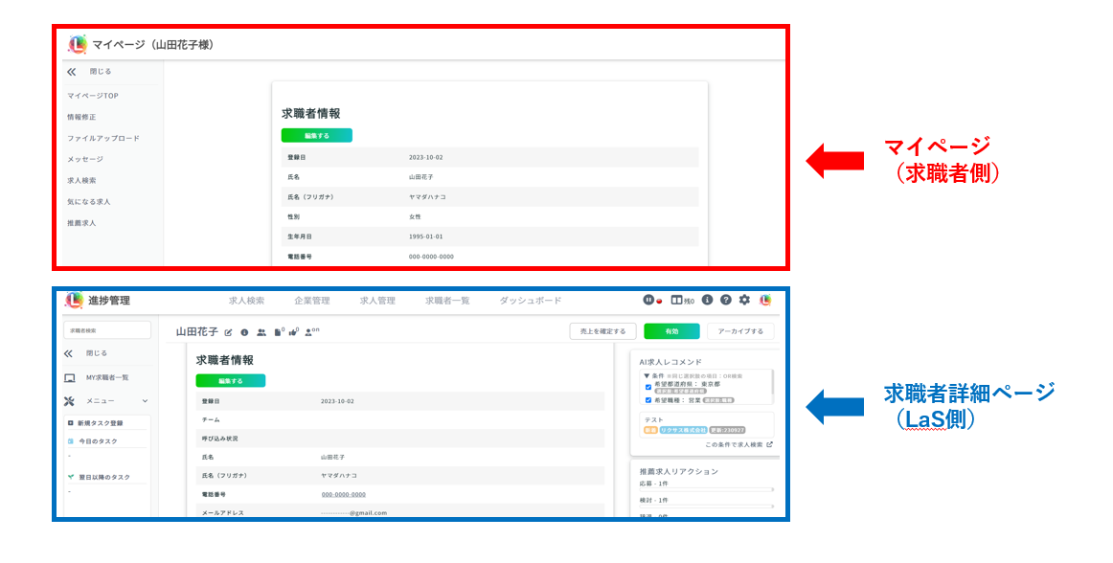The width and height of the screenshot is (1113, 563).
Task: Click the 更新:230927 tag
Action: (x=728, y=430)
